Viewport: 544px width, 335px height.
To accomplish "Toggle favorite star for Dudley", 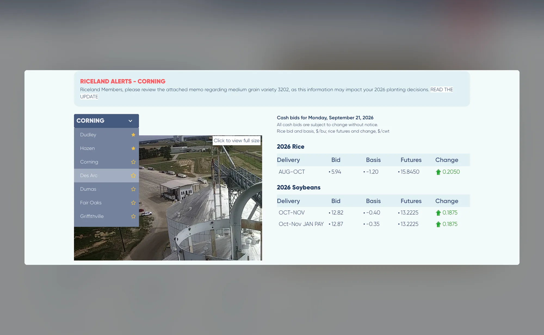I will [133, 135].
